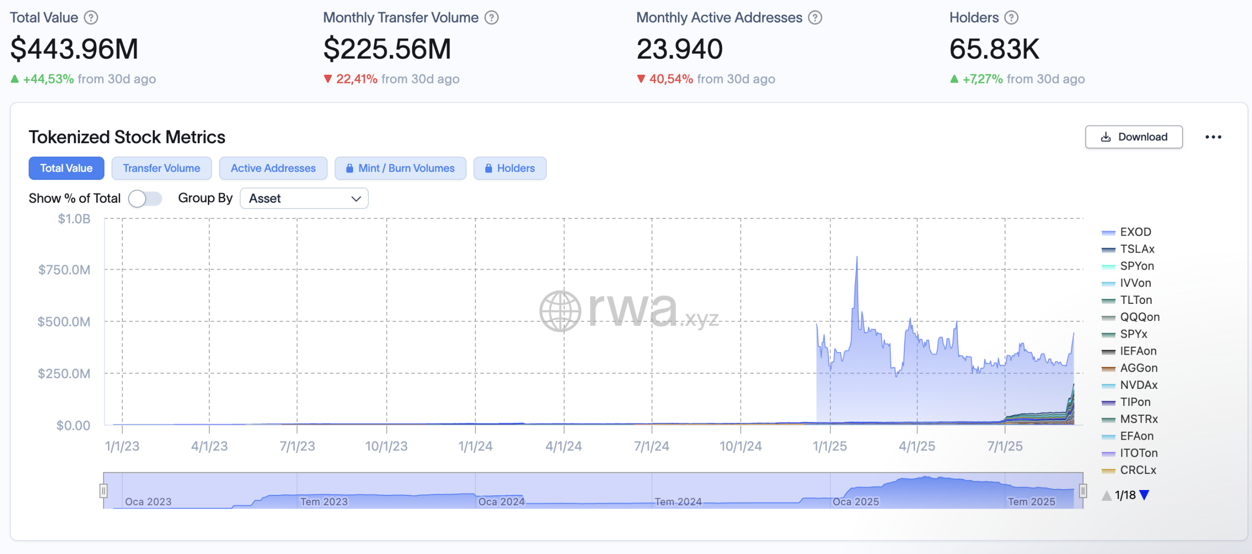Image resolution: width=1252 pixels, height=554 pixels.
Task: Click the Holders help question icon
Action: click(x=1011, y=18)
